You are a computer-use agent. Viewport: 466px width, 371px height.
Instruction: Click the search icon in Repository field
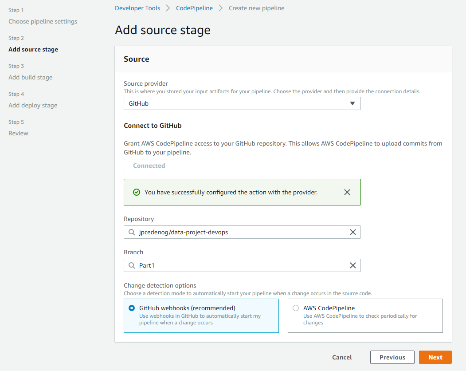point(132,232)
